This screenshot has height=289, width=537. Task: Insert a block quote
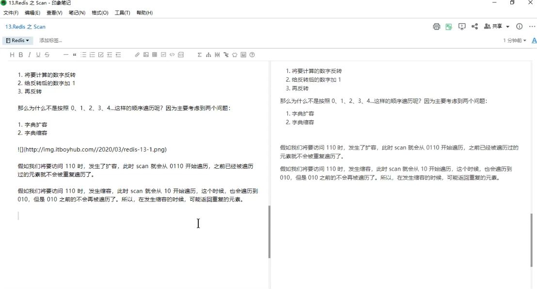pyautogui.click(x=74, y=55)
